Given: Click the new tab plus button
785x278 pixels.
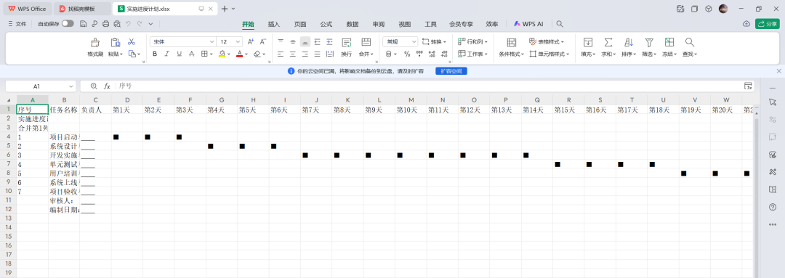Looking at the screenshot, I should [x=225, y=9].
